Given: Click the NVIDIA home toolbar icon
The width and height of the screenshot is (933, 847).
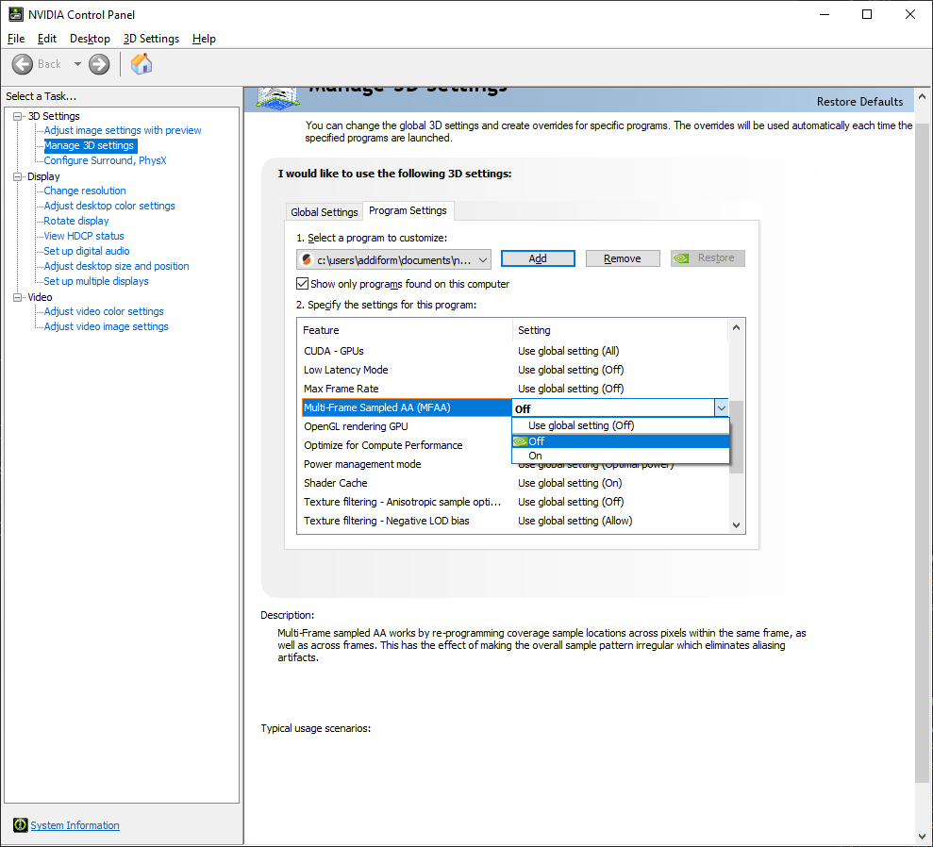Looking at the screenshot, I should coord(142,64).
